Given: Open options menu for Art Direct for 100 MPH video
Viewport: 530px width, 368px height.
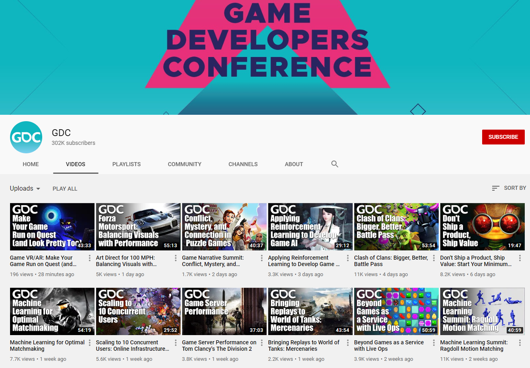Looking at the screenshot, I should (176, 258).
